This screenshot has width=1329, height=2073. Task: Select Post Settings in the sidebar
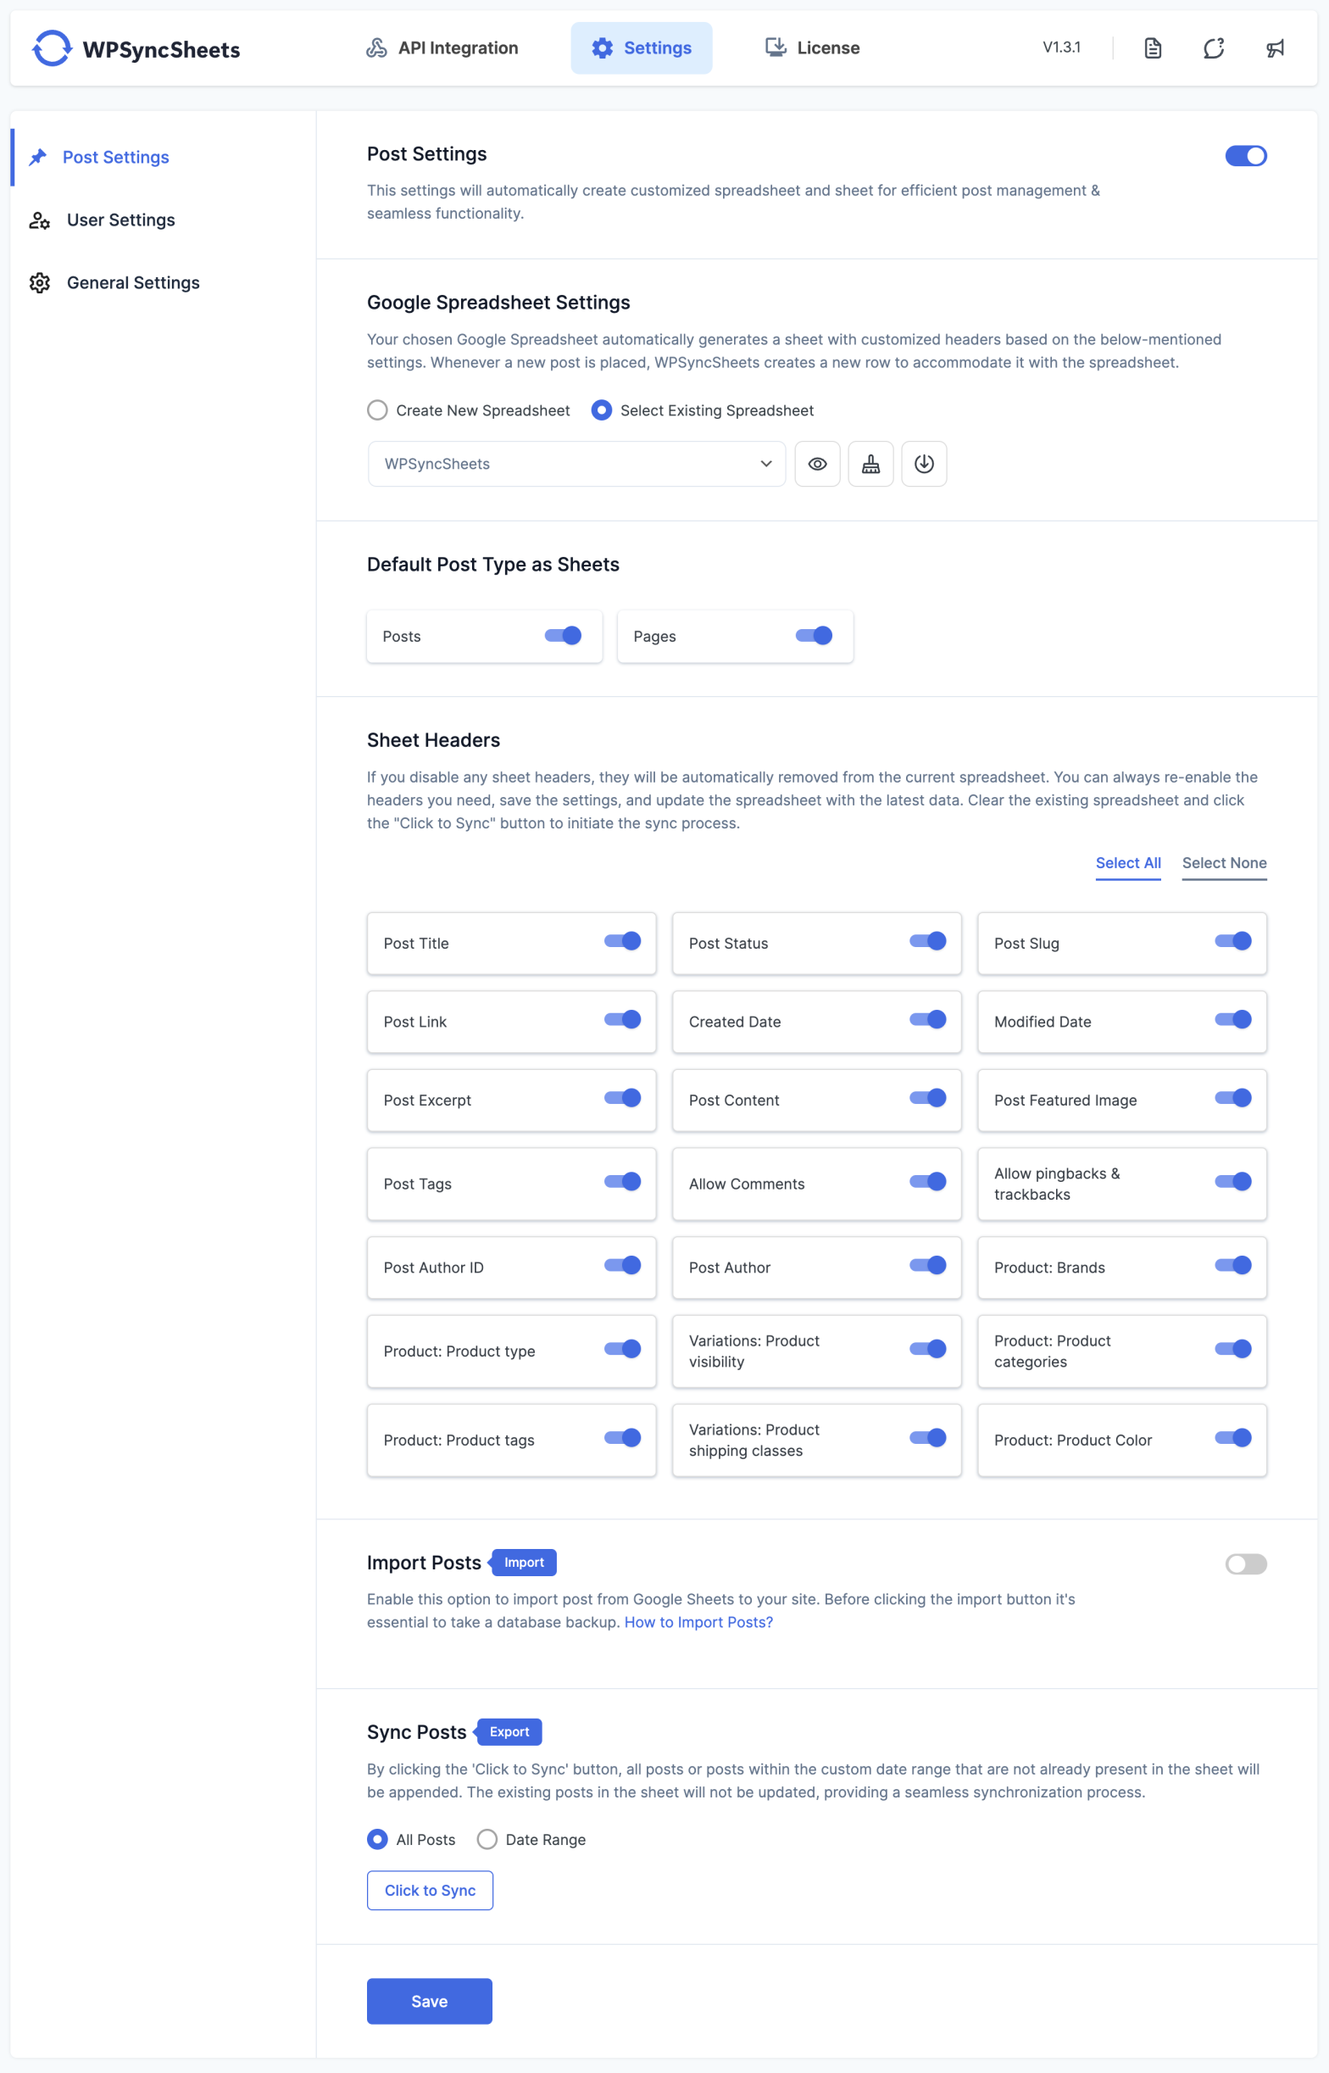coord(115,157)
